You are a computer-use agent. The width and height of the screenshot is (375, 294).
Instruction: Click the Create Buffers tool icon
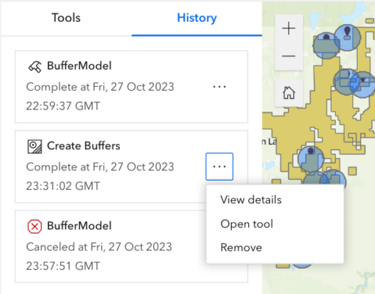tap(34, 146)
